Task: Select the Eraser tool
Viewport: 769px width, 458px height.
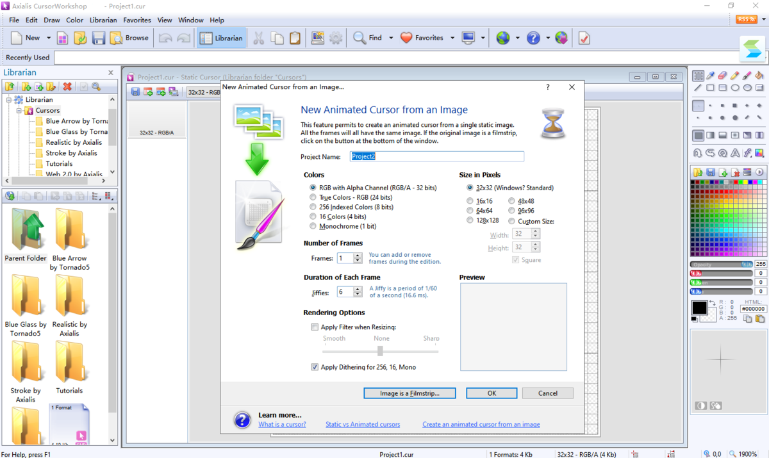Action: pyautogui.click(x=723, y=76)
